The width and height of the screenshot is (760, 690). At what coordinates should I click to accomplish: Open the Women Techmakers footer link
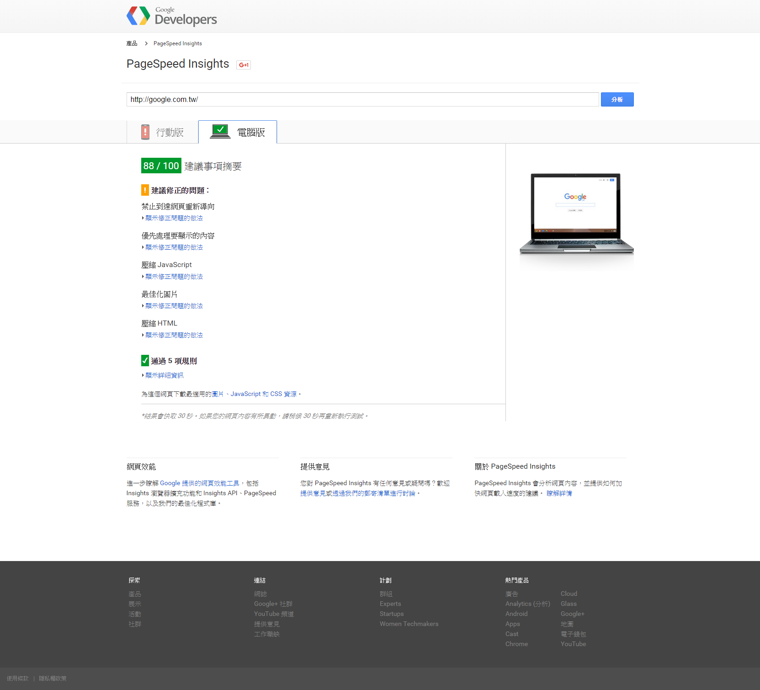pos(409,624)
